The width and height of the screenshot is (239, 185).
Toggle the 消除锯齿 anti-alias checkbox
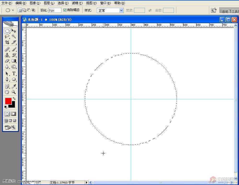point(65,10)
